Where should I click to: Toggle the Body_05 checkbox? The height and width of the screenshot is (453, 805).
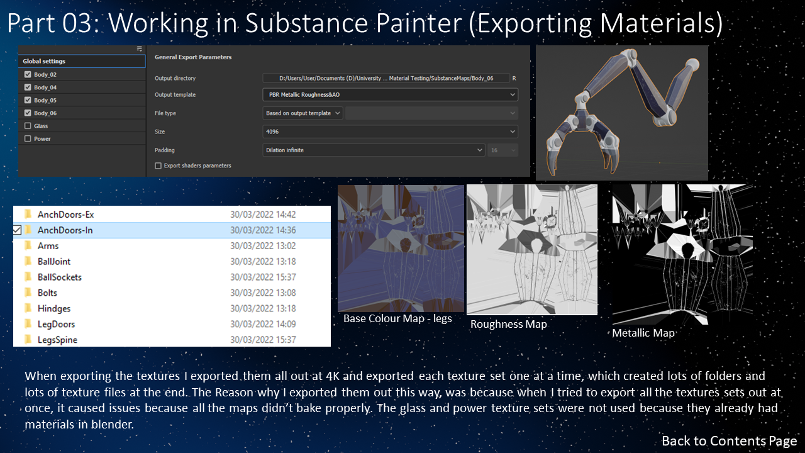pos(28,100)
